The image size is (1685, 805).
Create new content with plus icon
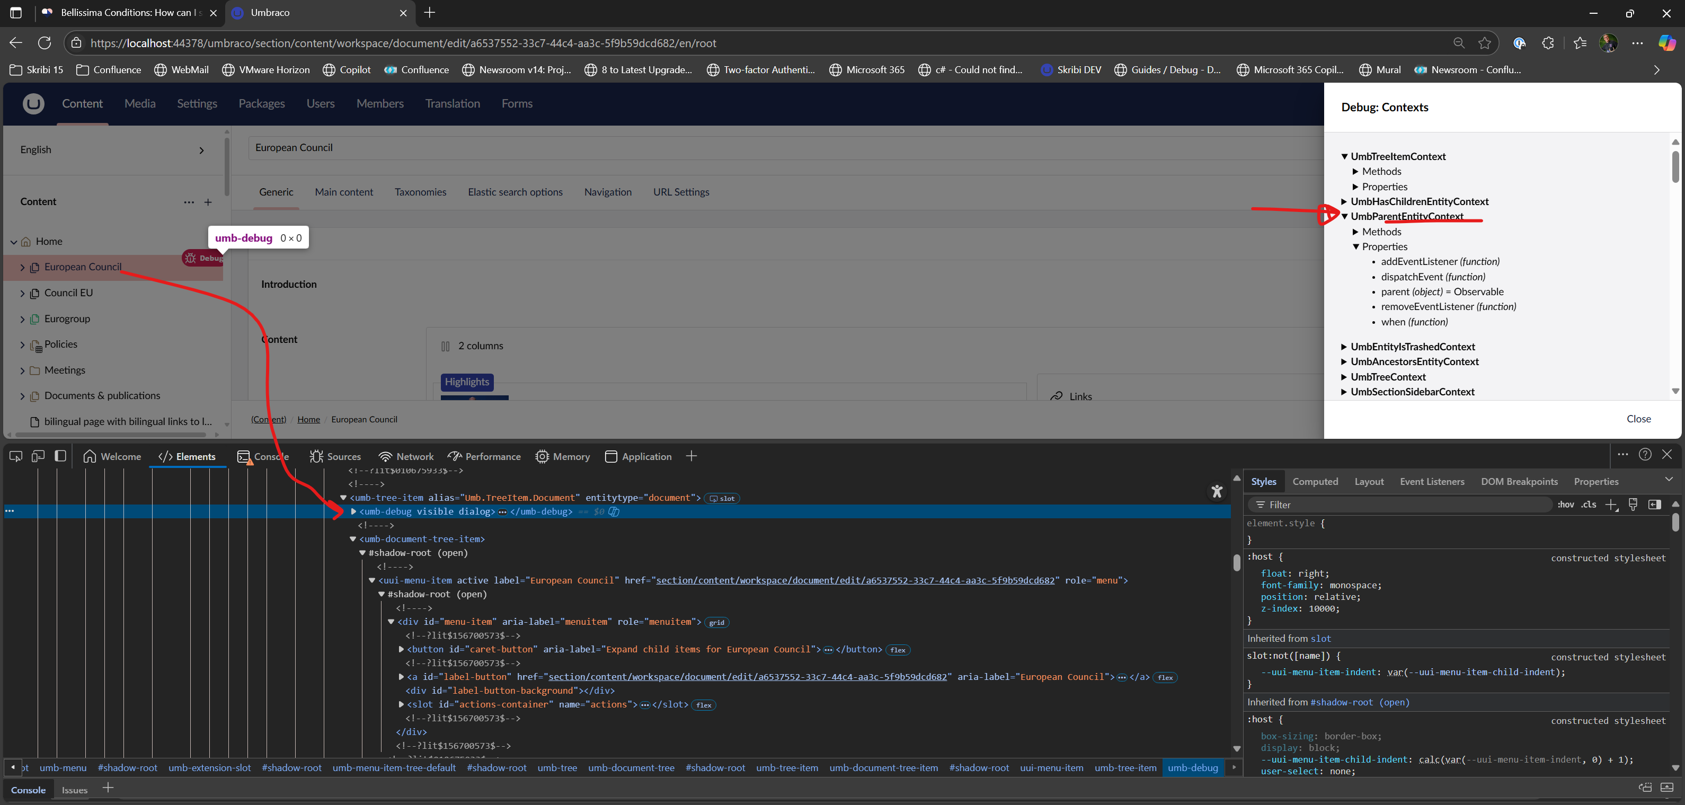(x=208, y=202)
